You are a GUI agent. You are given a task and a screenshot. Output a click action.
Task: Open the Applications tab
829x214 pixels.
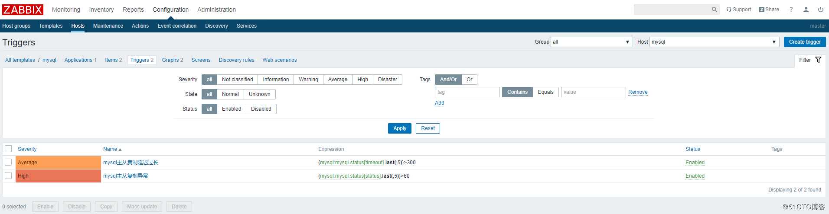coord(78,60)
